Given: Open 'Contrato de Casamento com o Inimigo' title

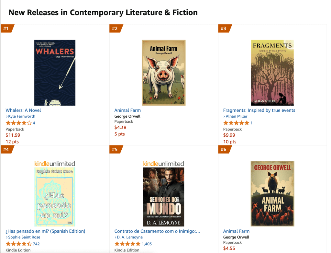Looking at the screenshot, I should tap(157, 231).
